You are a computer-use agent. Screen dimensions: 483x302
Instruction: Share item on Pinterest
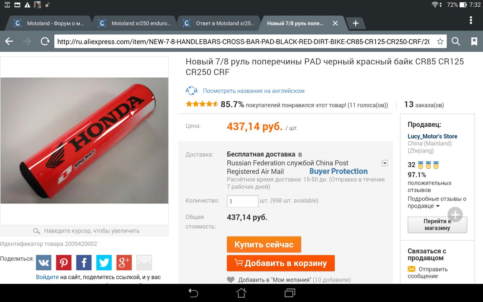[64, 262]
